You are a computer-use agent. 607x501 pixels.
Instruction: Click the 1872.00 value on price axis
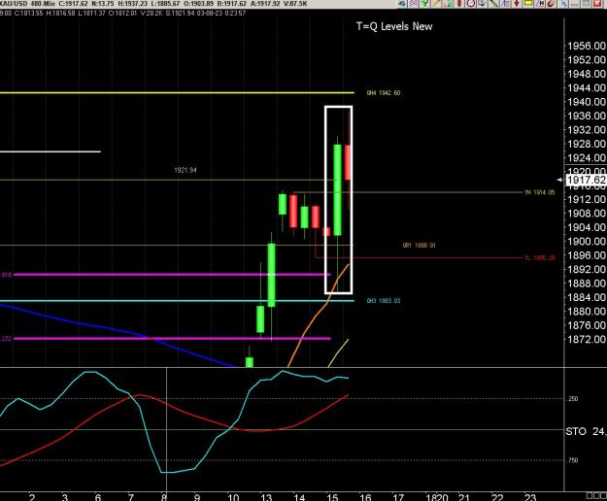point(587,339)
